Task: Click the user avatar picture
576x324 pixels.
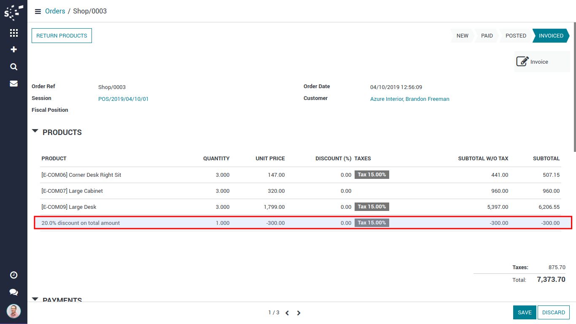Action: (13, 311)
